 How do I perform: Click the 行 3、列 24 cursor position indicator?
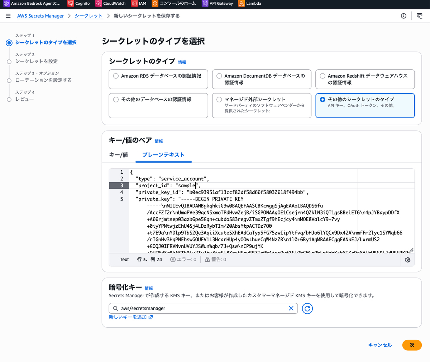point(149,260)
